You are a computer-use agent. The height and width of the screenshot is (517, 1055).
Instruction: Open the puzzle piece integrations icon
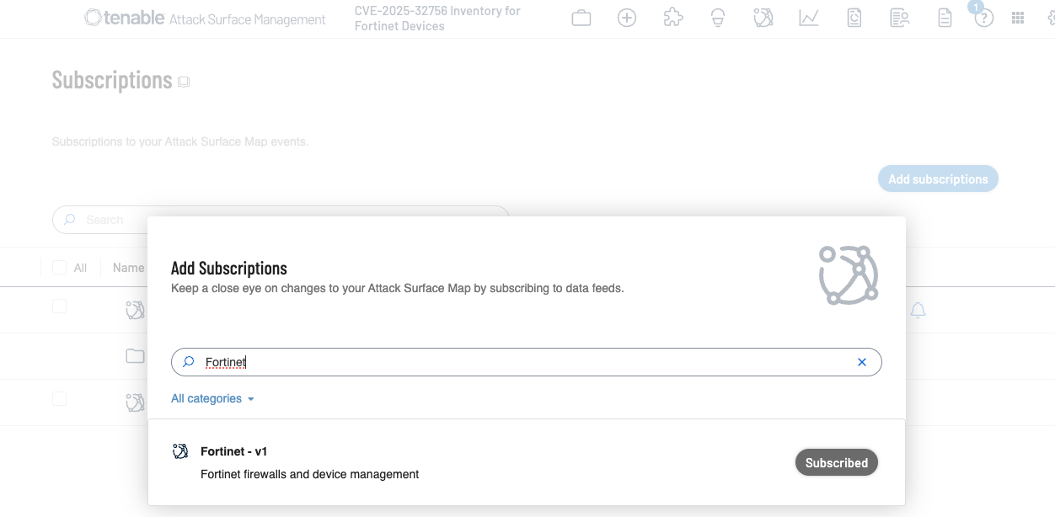[x=672, y=18]
